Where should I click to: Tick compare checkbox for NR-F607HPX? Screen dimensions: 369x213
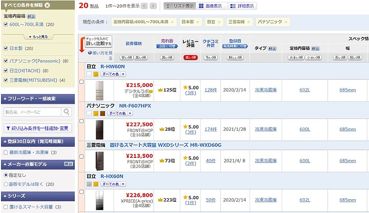[x=81, y=121]
